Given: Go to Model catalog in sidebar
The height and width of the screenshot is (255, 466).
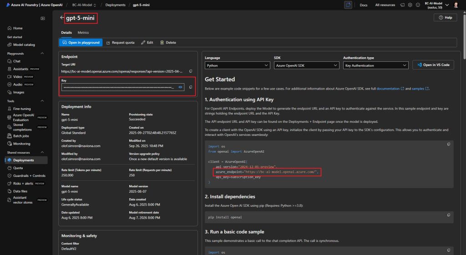Looking at the screenshot, I should point(24,45).
